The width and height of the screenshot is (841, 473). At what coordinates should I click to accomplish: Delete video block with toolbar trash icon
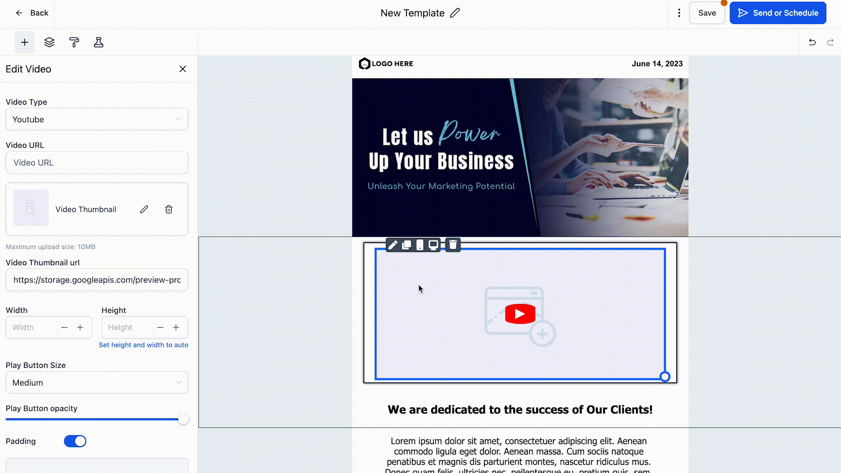(453, 245)
